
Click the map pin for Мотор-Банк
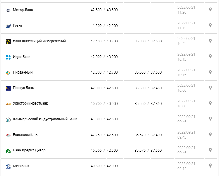click(210, 10)
